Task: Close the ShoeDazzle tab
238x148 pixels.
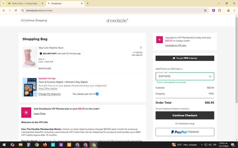Action: click(x=82, y=3)
